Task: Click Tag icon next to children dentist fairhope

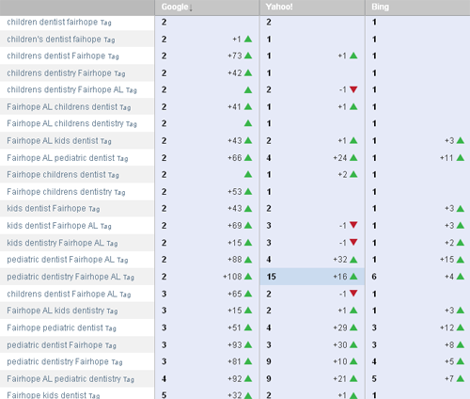Action: [x=105, y=23]
